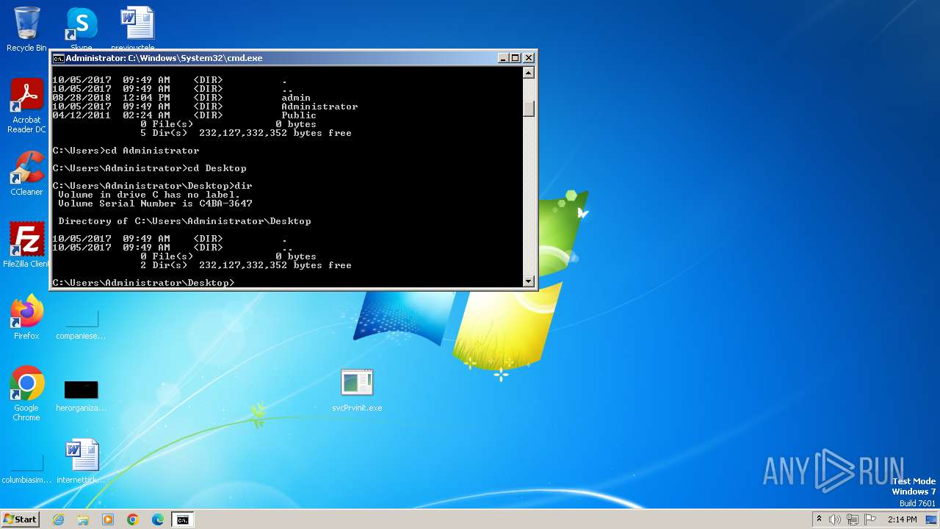Select the columbiasim desktop file
Viewport: 940px width, 529px height.
tap(26, 467)
